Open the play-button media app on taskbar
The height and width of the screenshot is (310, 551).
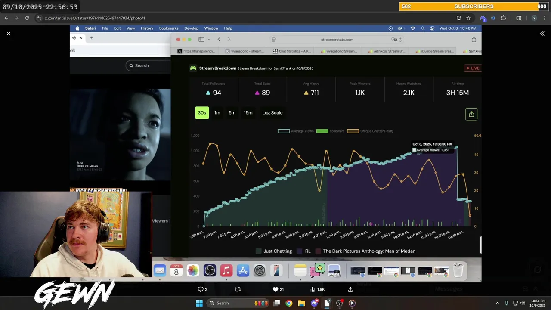(352, 303)
